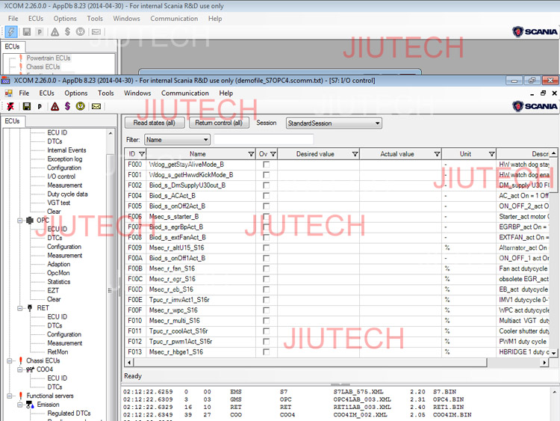This screenshot has height=421, width=560.
Task: Tick override checkbox for F010 Msec_r_multi_S16
Action: [266, 321]
